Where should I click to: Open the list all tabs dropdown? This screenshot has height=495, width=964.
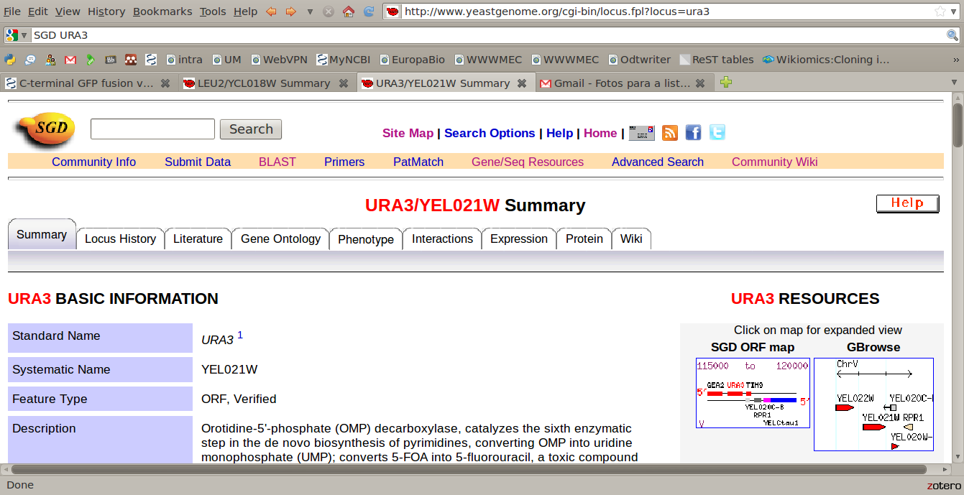tap(955, 83)
